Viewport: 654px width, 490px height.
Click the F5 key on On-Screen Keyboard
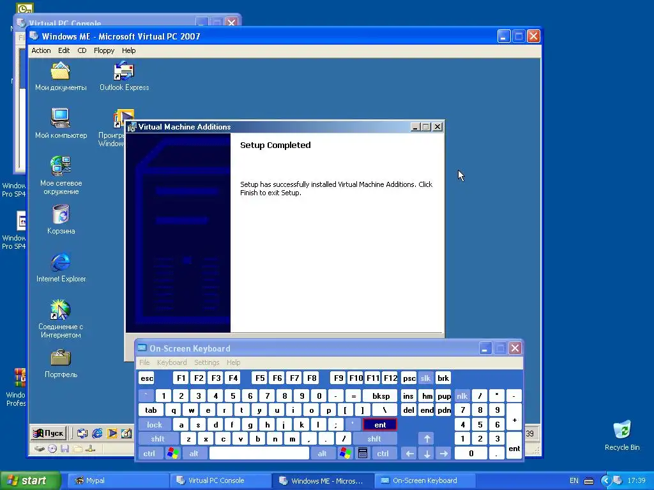click(x=260, y=378)
